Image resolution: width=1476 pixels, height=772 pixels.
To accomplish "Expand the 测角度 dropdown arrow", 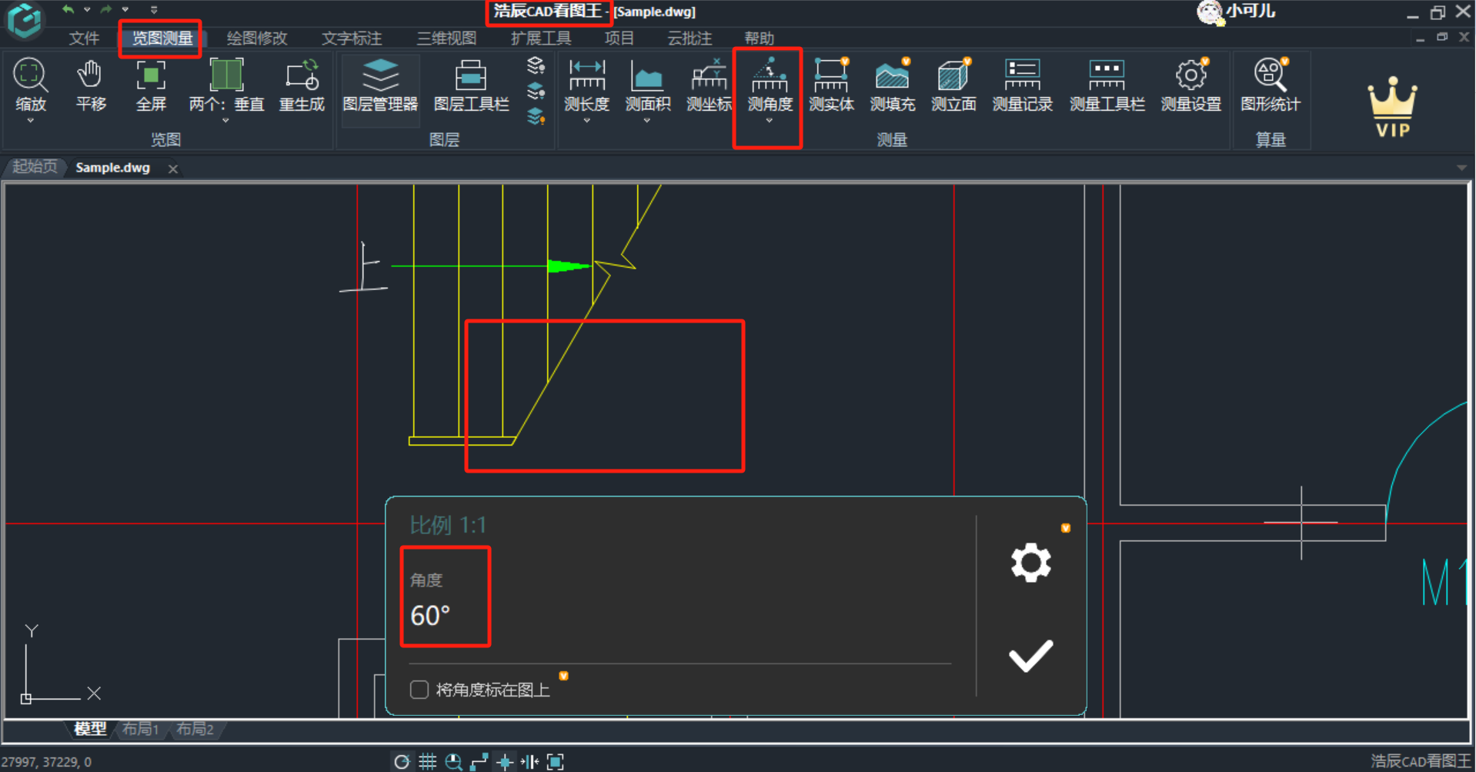I will tap(769, 121).
